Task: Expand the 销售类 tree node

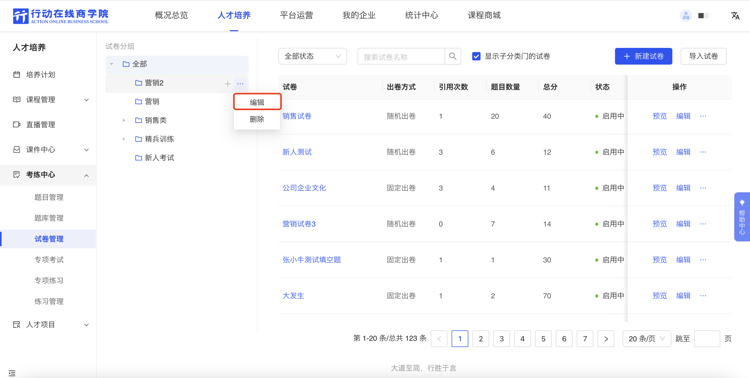Action: (124, 120)
